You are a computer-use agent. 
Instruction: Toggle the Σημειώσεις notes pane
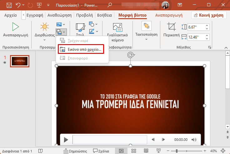coord(75,151)
